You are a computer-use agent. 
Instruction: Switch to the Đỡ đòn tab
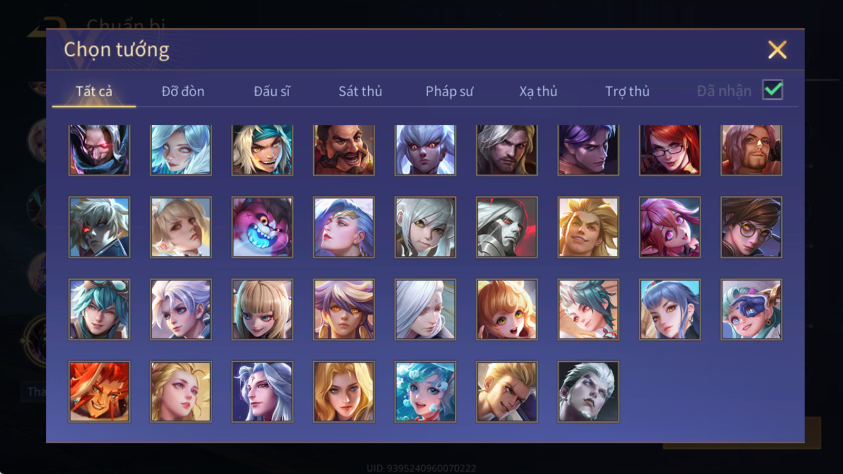[183, 91]
